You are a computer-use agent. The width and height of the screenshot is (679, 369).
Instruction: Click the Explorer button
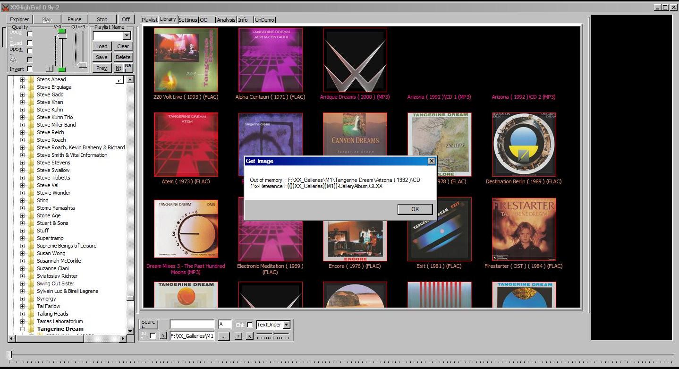tap(19, 19)
